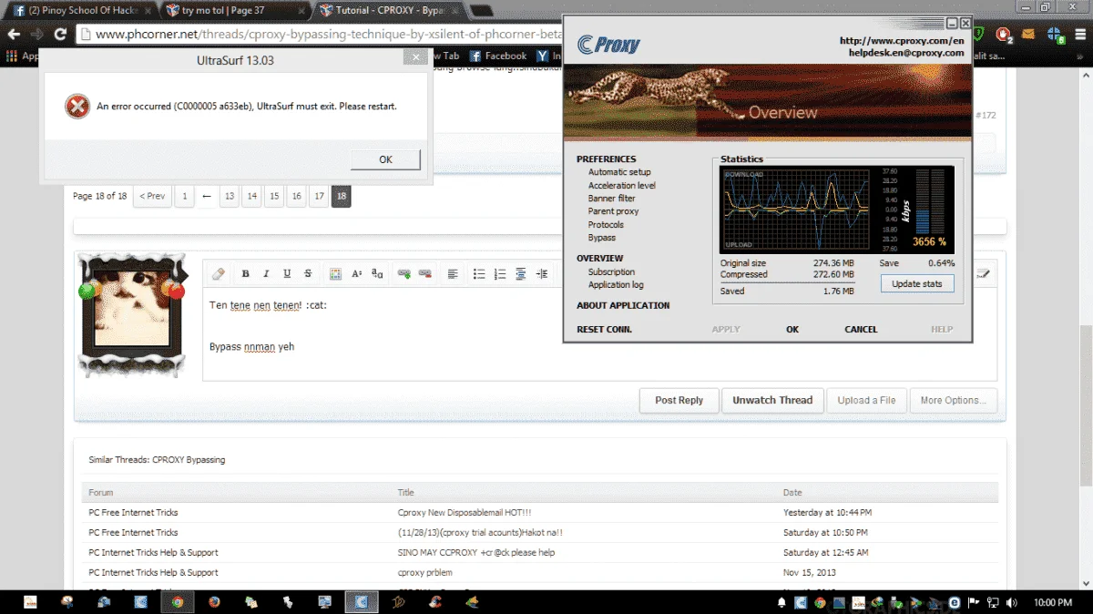Open the cproxy.com/en website link
Image resolution: width=1093 pixels, height=614 pixels.
[x=902, y=40]
